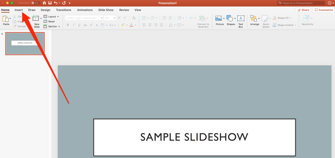Click the Clear Formatting eraser icon

pos(134,18)
